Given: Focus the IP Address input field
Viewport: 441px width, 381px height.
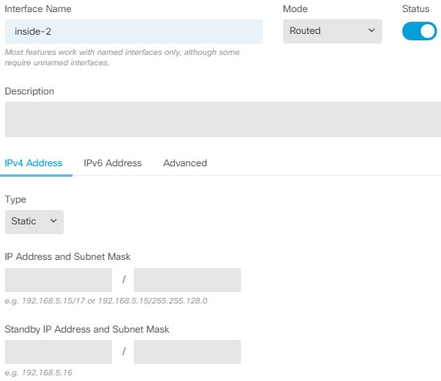Looking at the screenshot, I should [x=58, y=280].
